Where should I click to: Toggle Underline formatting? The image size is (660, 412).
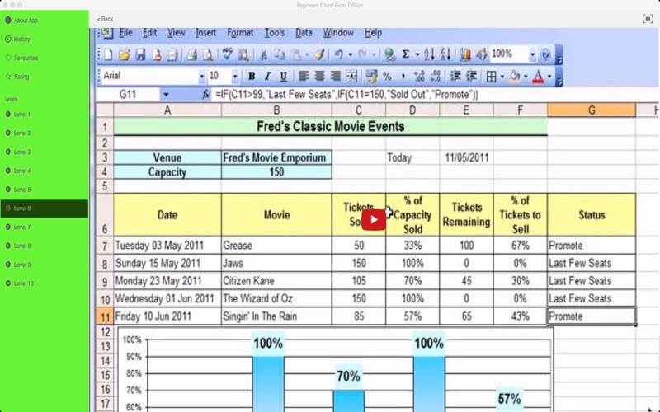coord(283,76)
